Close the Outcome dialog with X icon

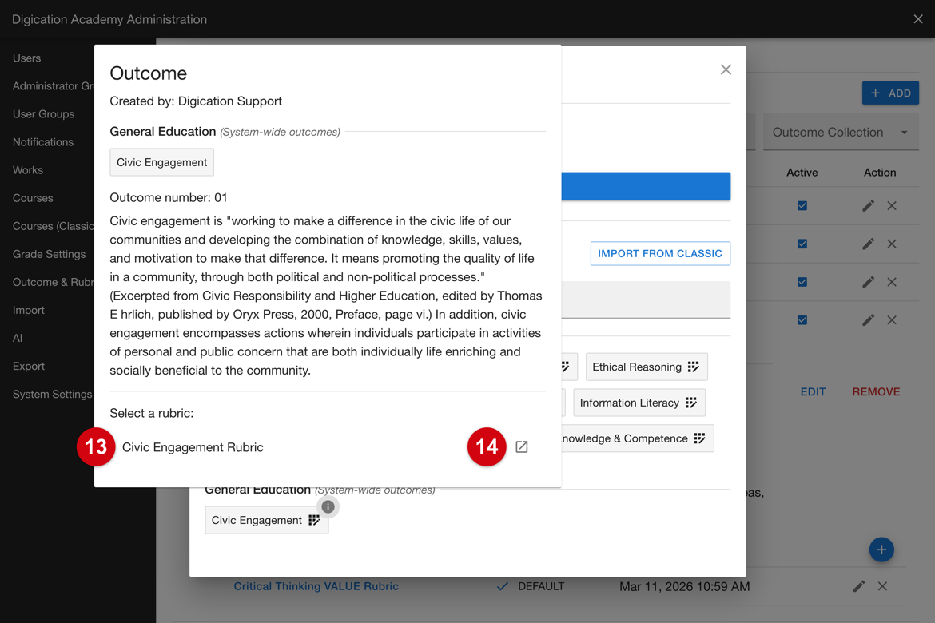(x=726, y=69)
